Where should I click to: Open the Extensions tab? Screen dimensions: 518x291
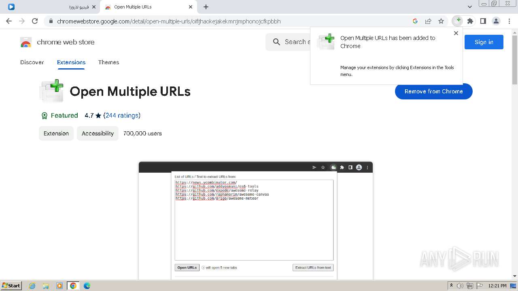[71, 62]
